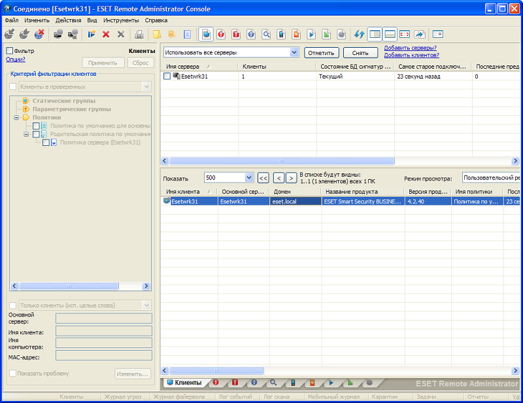
Task: Click the printer toolbar icon
Action: (139, 34)
